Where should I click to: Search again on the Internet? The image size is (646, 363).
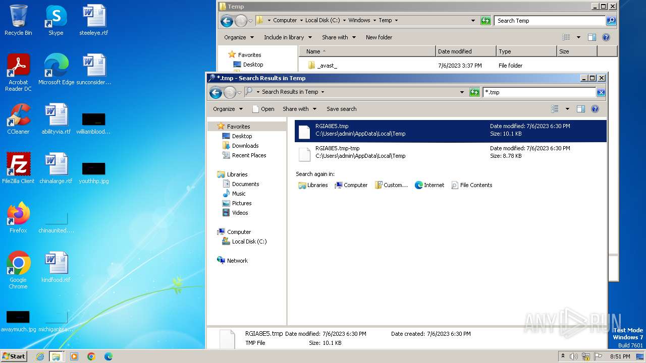pyautogui.click(x=429, y=185)
